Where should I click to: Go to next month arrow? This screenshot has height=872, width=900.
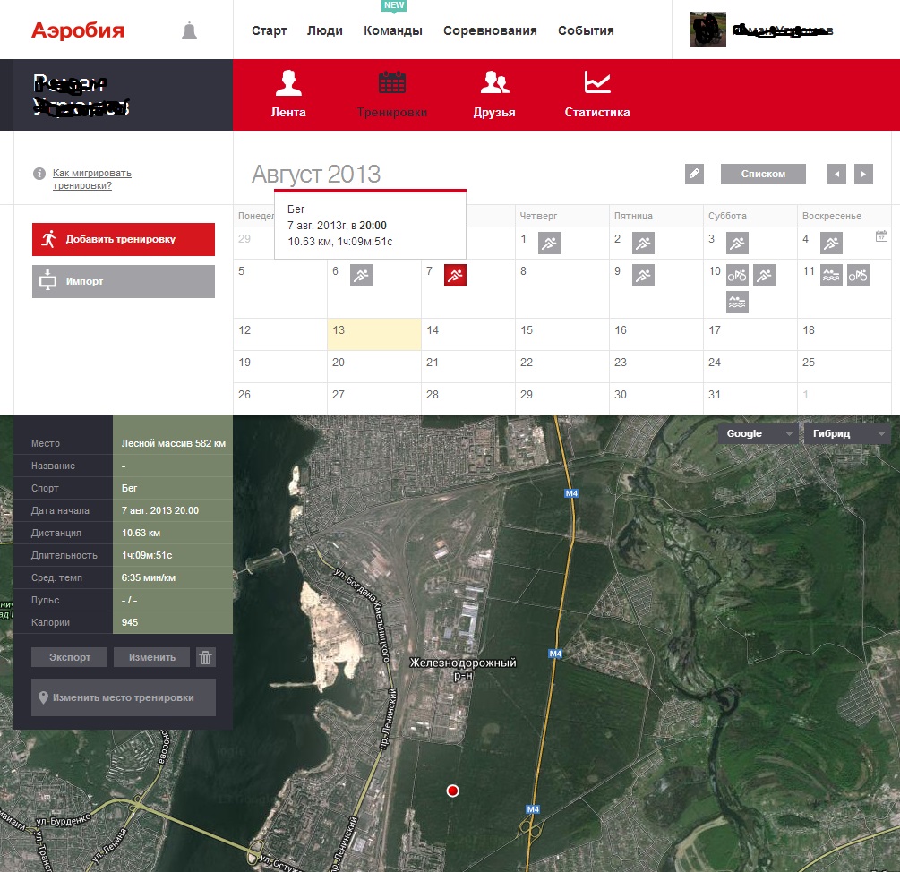[x=863, y=174]
